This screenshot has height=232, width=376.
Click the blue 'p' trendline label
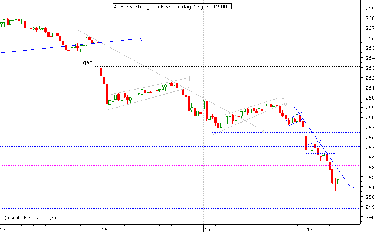[x=353, y=189]
